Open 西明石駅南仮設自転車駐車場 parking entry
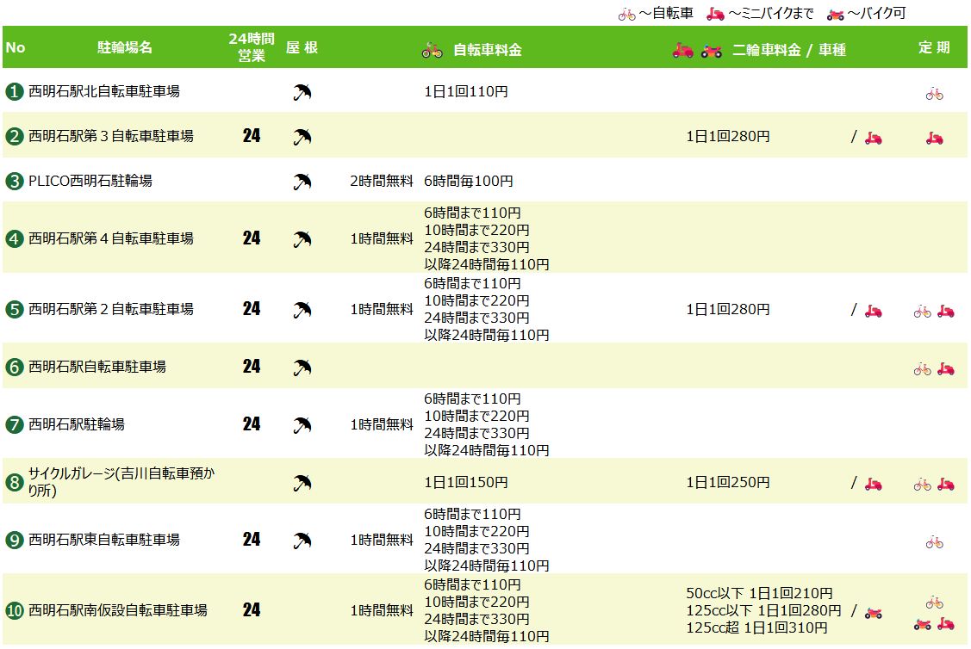This screenshot has height=649, width=971. [x=117, y=611]
